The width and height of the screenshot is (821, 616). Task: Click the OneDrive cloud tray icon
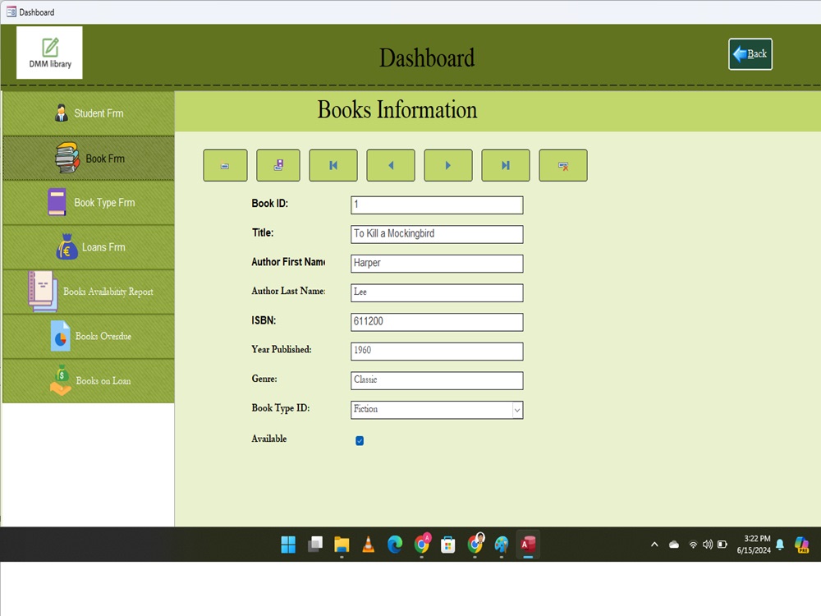(x=674, y=545)
